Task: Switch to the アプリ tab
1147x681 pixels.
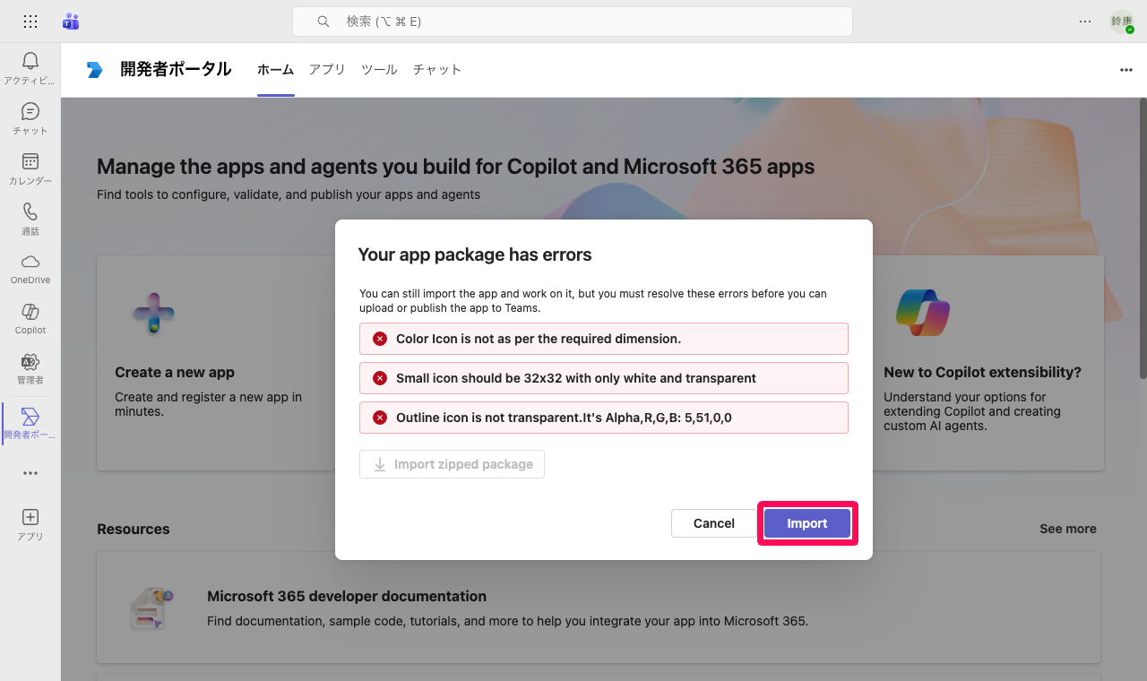Action: [x=327, y=70]
